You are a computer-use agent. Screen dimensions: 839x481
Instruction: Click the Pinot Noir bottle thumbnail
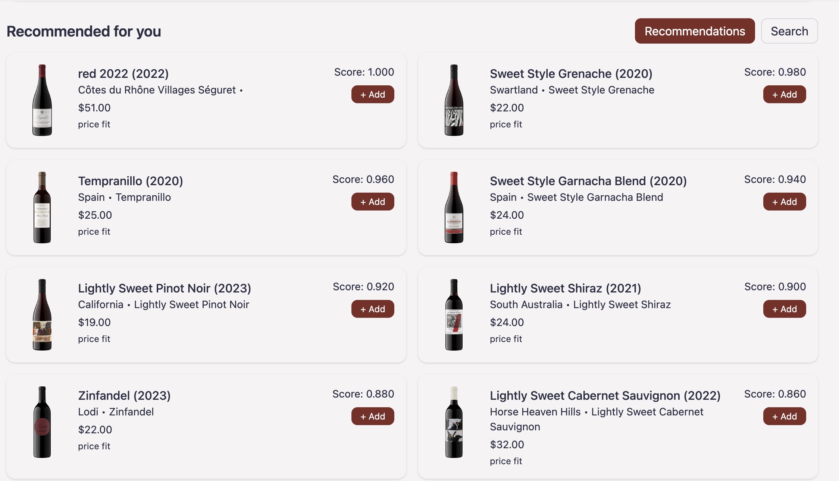coord(42,315)
